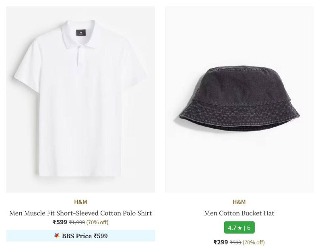Click the H&M brand name under the polo shirt
The height and width of the screenshot is (250, 322).
pos(80,202)
